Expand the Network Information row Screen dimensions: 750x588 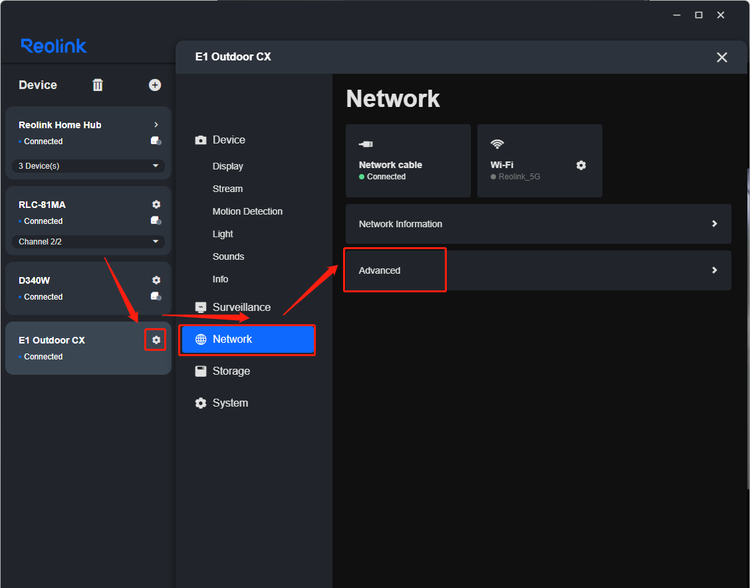click(538, 224)
